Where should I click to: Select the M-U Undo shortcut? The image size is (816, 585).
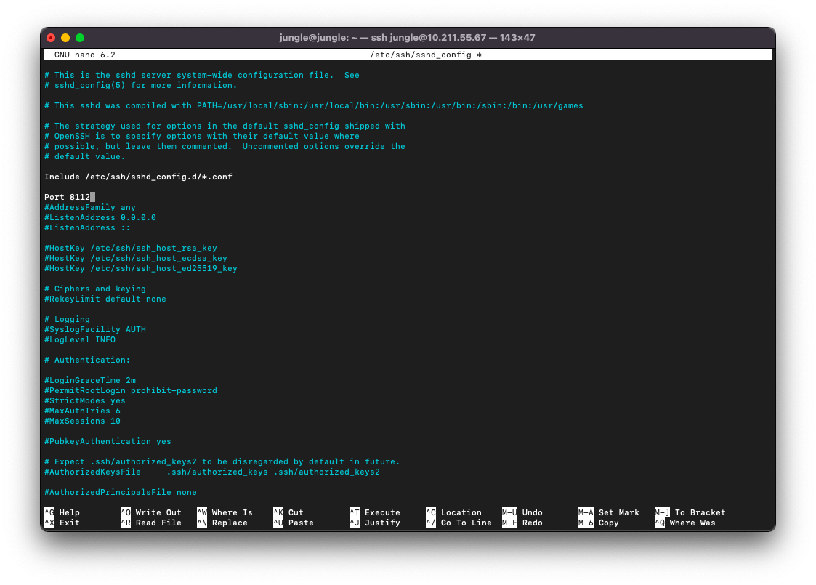(522, 512)
